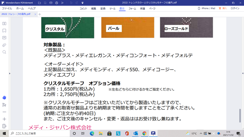The height and width of the screenshot is (137, 244).
Task: Click the print icon in title bar
Action: (57, 3)
